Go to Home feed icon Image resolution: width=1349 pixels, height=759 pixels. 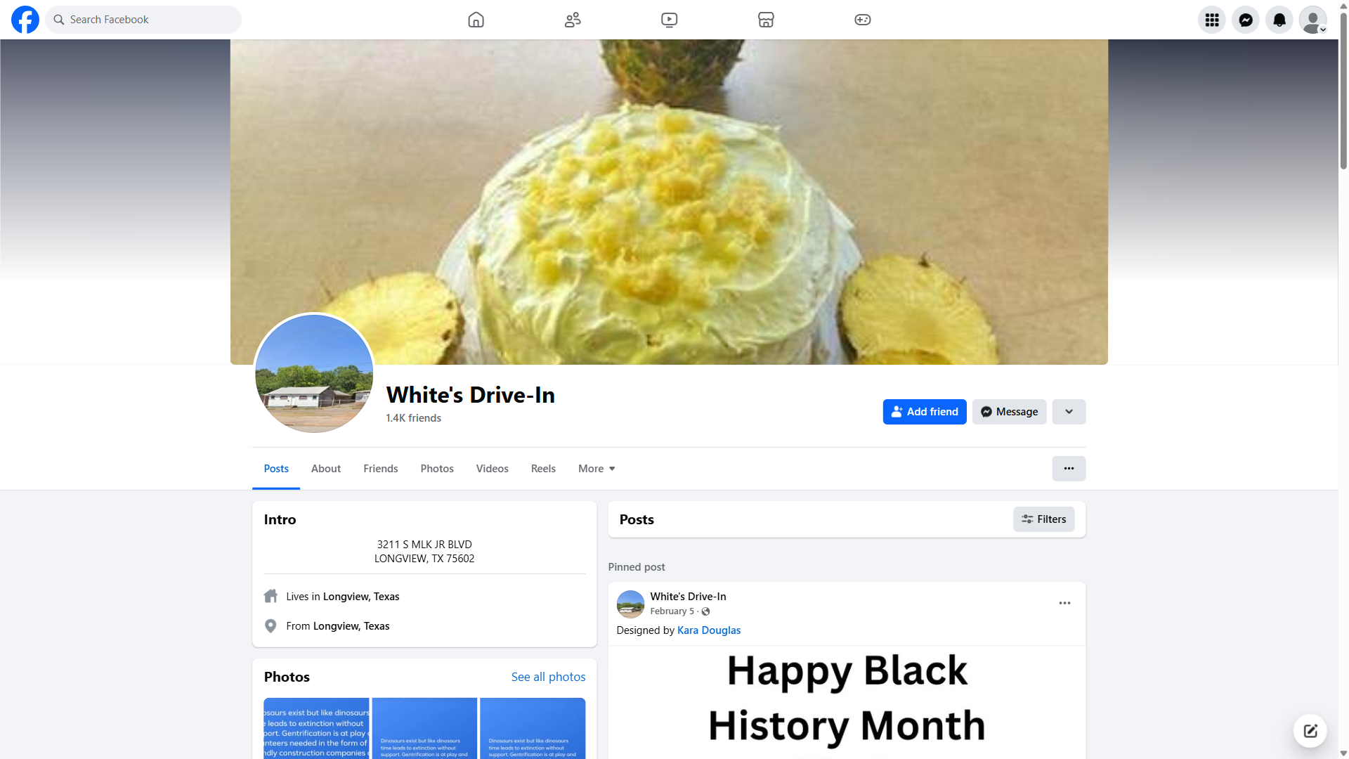pyautogui.click(x=476, y=20)
